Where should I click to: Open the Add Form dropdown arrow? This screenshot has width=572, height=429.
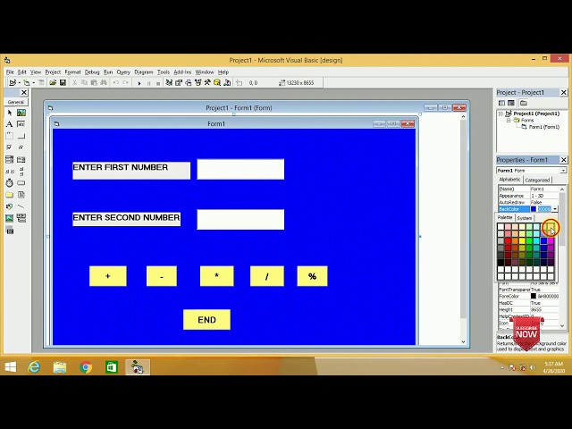point(34,83)
